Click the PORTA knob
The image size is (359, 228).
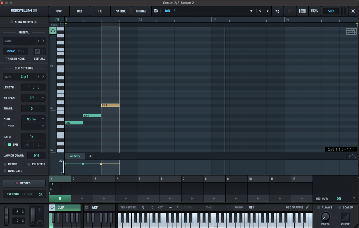click(x=325, y=217)
